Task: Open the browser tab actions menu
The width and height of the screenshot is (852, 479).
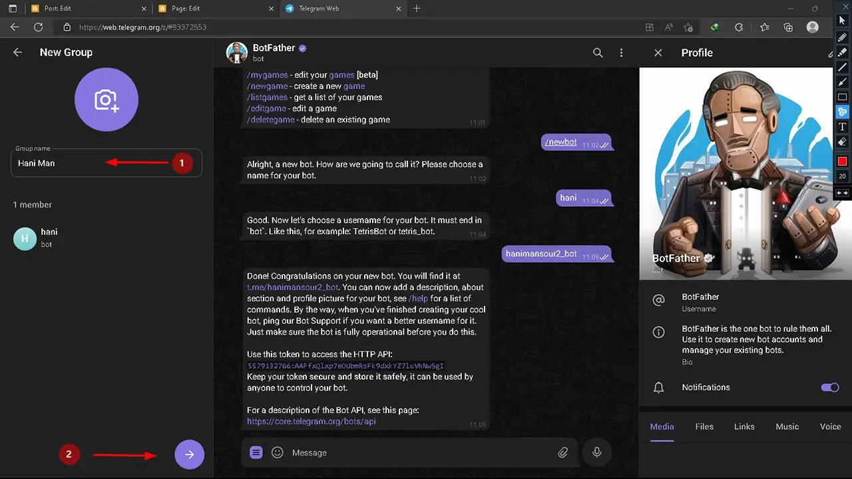Action: point(12,9)
